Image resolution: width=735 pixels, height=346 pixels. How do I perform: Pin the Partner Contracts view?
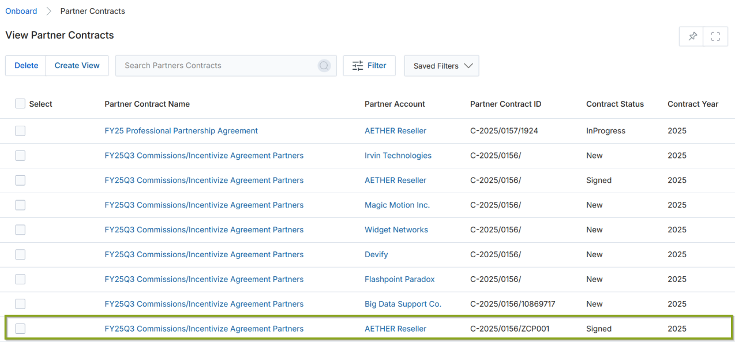[x=692, y=36]
